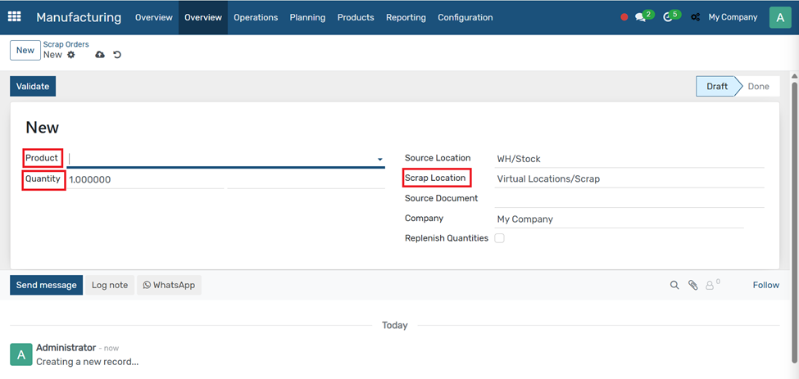This screenshot has width=799, height=379.
Task: Open the conversations chat bubble icon
Action: click(641, 17)
